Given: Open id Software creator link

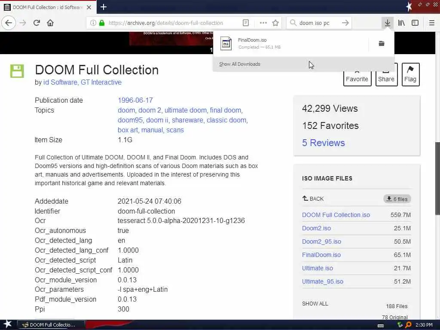Looking at the screenshot, I should (x=60, y=82).
